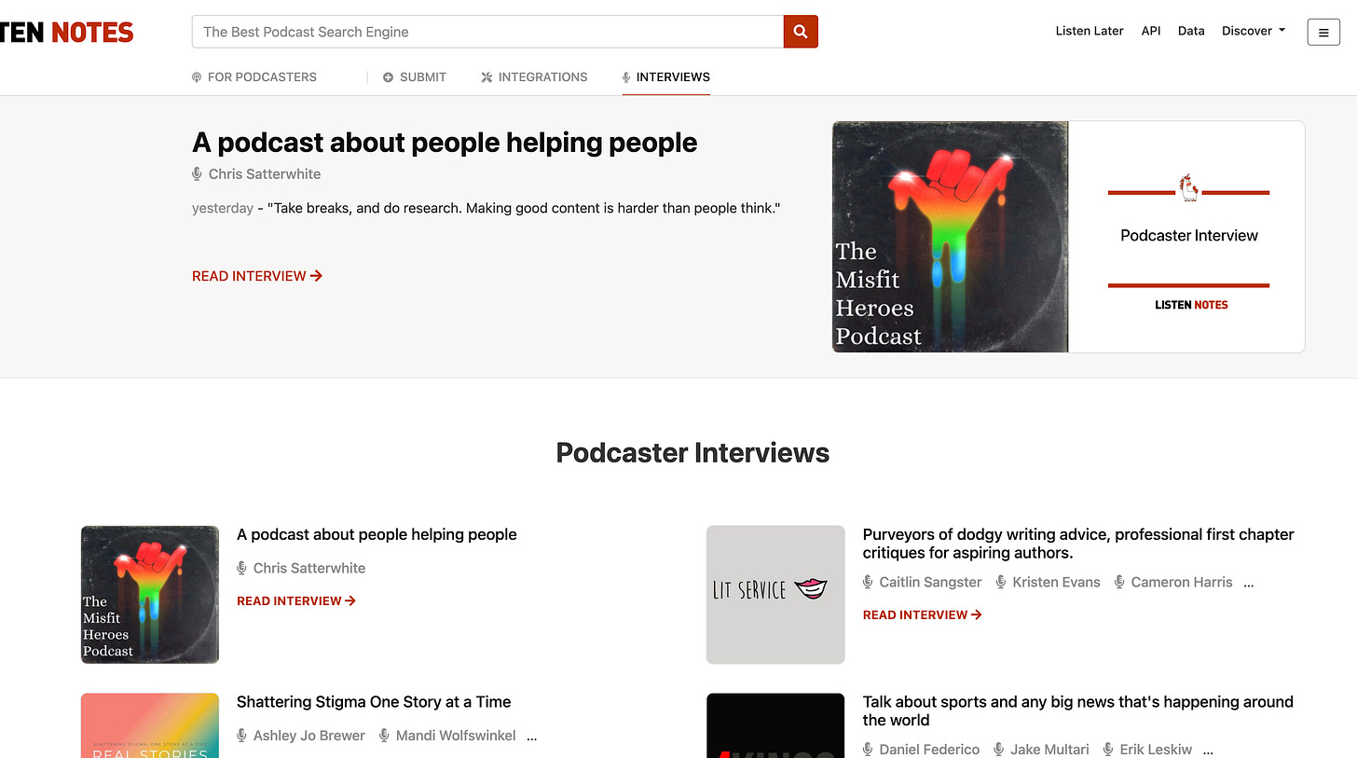Click host Cameron Harris
Viewport: 1357px width, 758px height.
pos(1182,582)
